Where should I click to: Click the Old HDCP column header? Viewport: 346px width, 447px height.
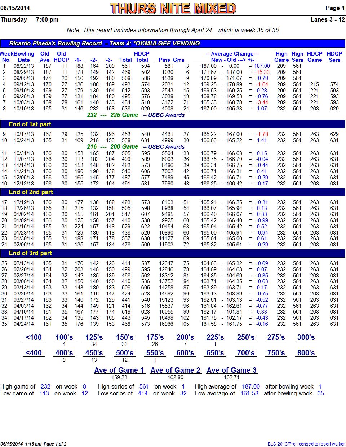tap(61, 57)
